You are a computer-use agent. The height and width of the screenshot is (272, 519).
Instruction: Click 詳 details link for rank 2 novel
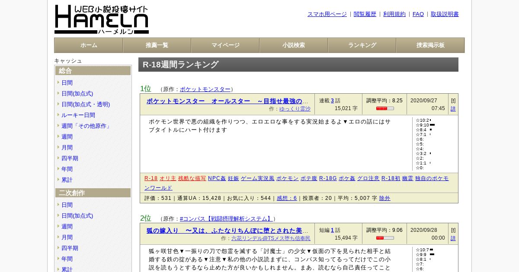point(453,238)
